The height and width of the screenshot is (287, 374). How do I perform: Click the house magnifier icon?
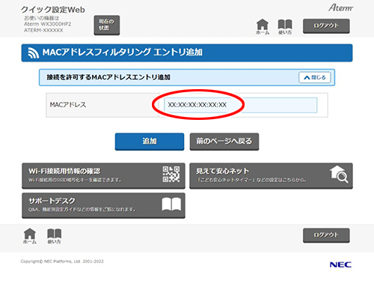(339, 174)
